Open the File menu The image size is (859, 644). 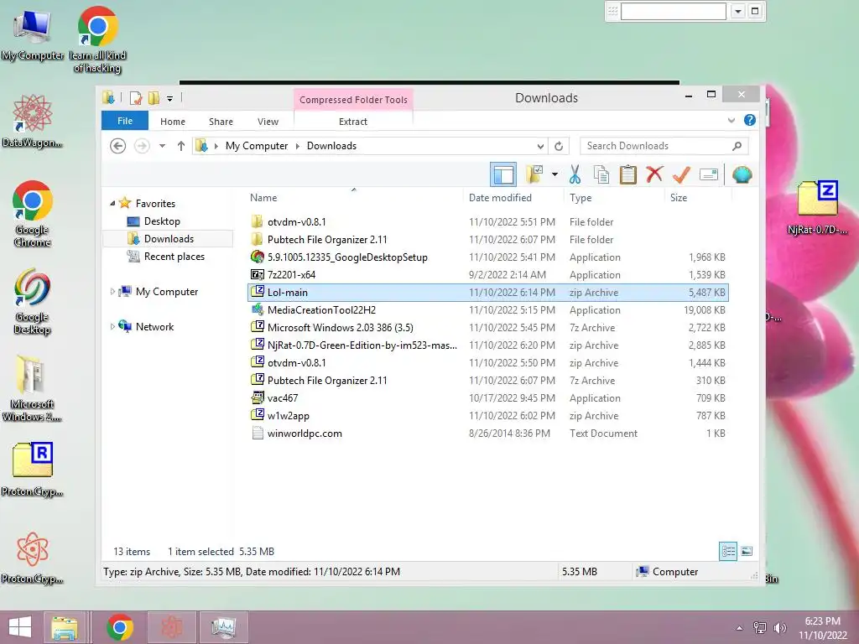125,121
